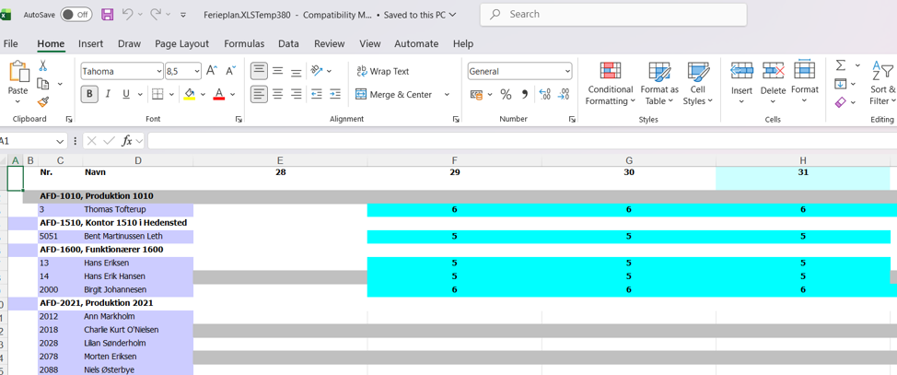
Task: Apply red font color
Action: (218, 94)
